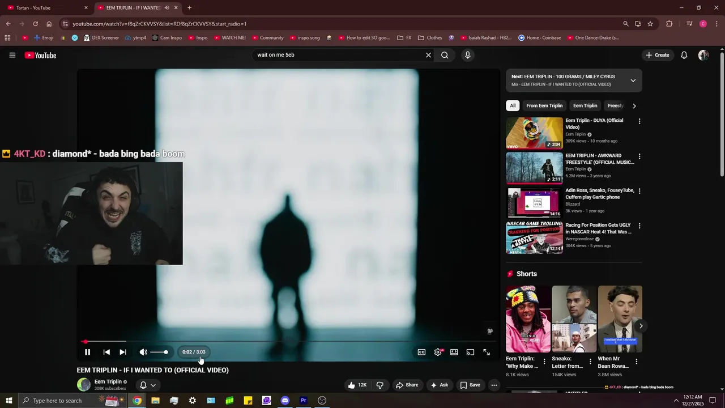Open Discord from the Windows taskbar
The image size is (725, 408).
tap(285, 401)
